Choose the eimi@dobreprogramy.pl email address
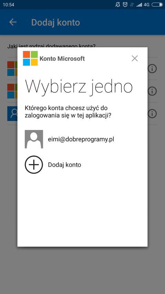Screen dimensions: 165x294 81,139
